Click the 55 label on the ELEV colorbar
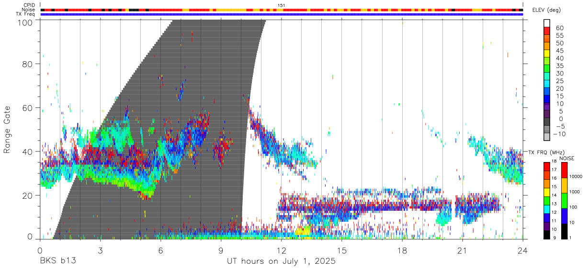This screenshot has width=588, height=271. 559,35
